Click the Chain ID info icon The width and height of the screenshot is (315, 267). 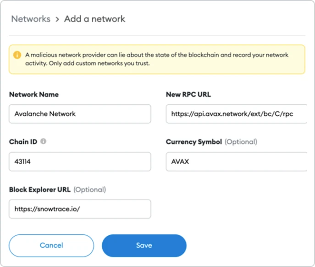pos(43,142)
